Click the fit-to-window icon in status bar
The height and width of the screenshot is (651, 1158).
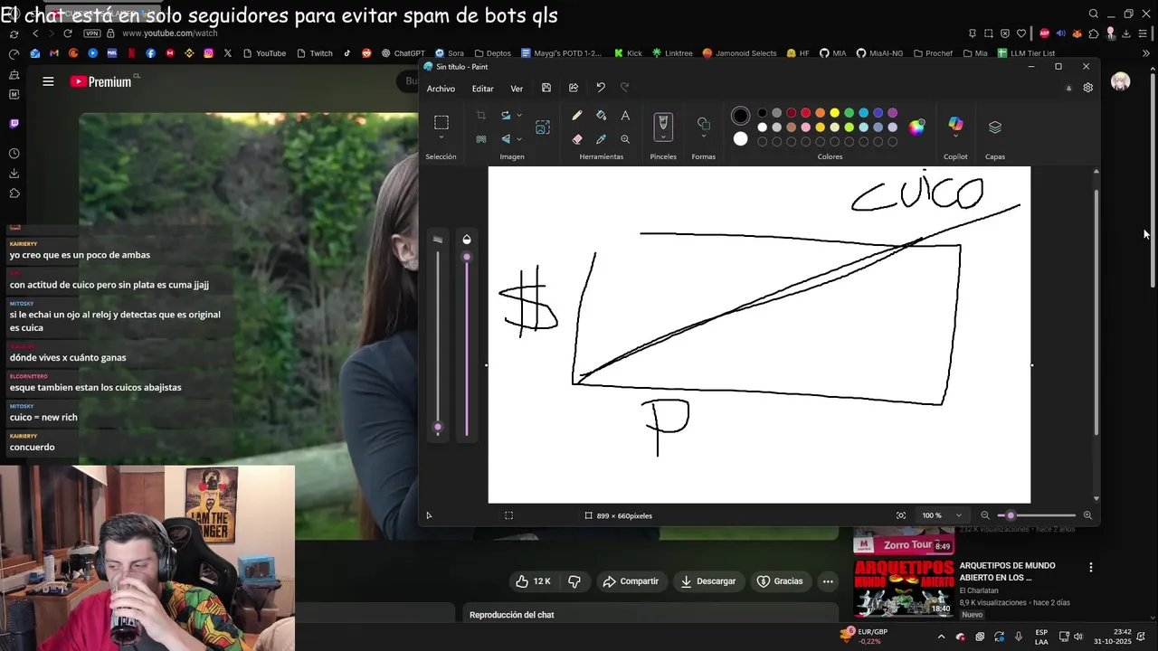[x=901, y=515]
